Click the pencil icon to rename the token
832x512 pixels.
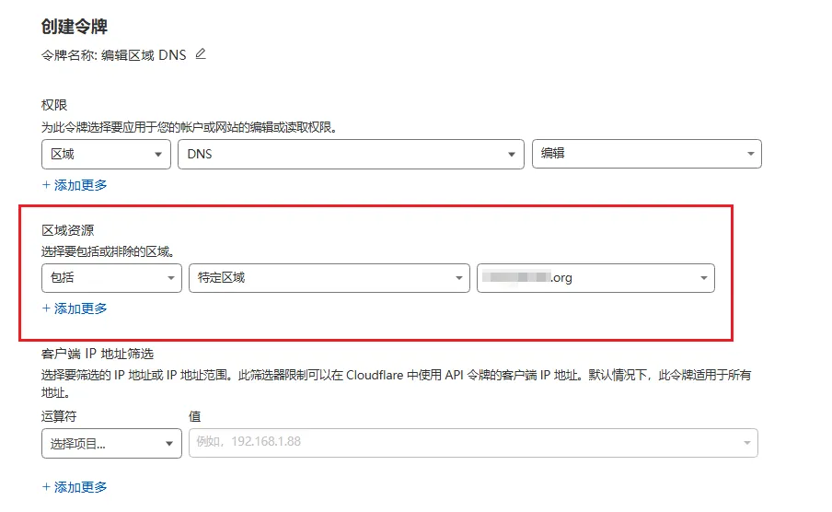tap(201, 54)
